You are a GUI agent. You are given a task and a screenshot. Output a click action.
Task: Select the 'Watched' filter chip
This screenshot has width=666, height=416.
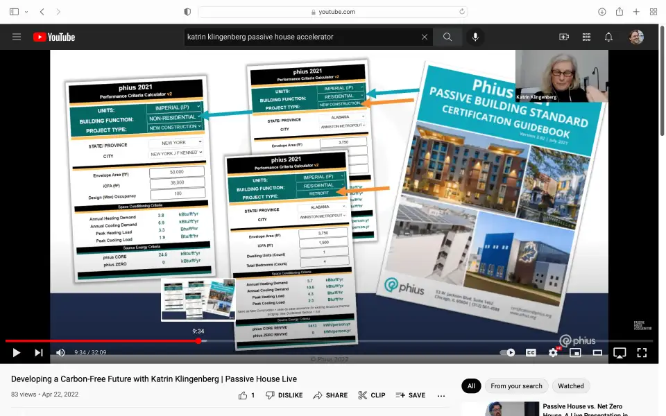click(x=571, y=386)
